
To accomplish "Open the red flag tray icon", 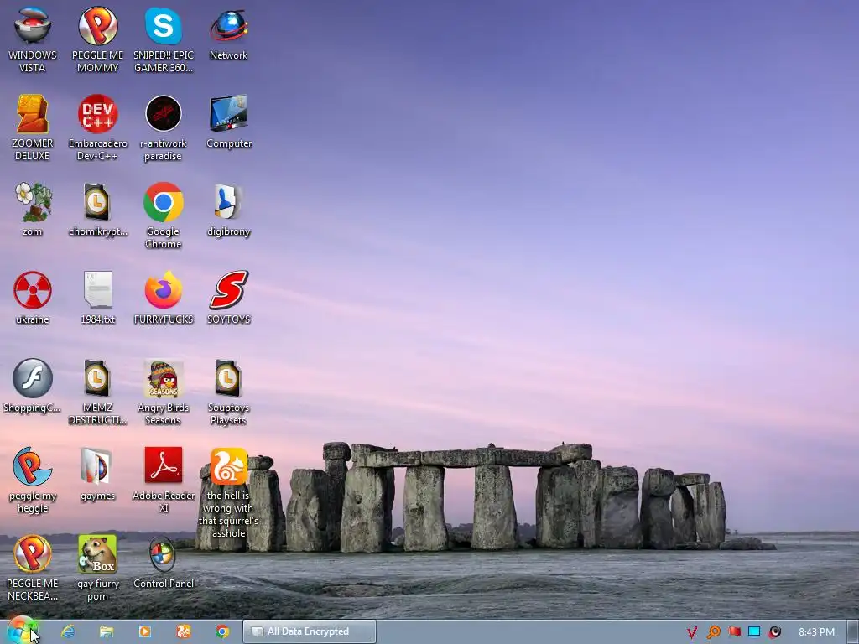I will pos(734,632).
